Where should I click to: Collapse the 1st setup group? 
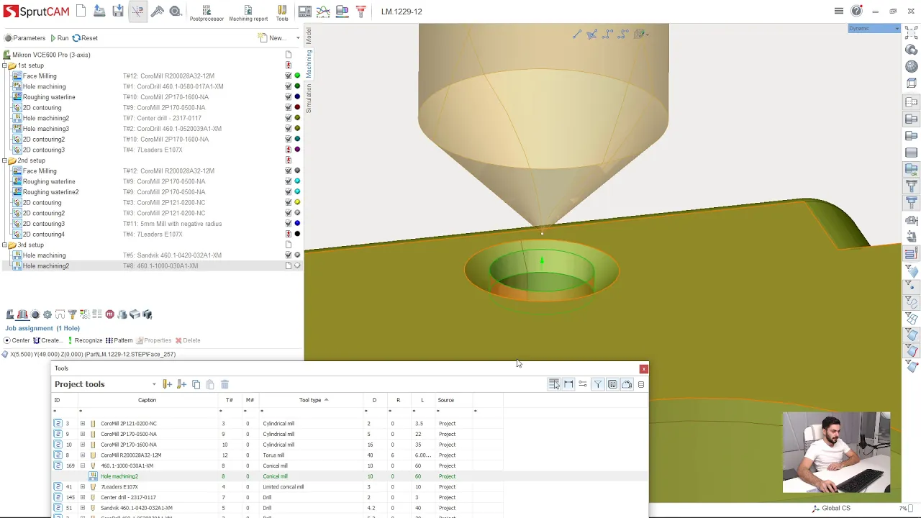(x=4, y=65)
